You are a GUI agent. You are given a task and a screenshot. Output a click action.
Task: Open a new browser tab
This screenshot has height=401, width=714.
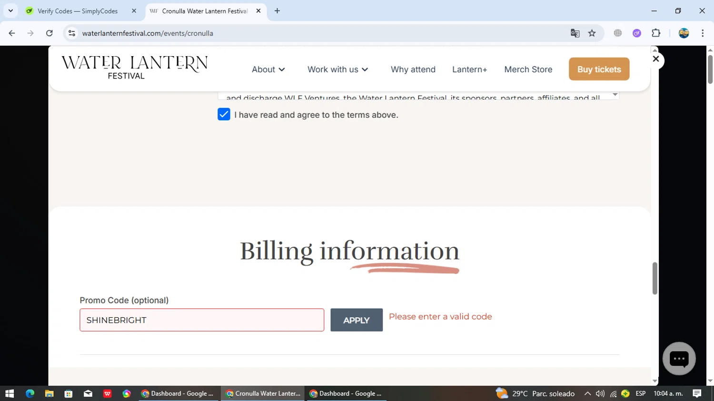[278, 11]
